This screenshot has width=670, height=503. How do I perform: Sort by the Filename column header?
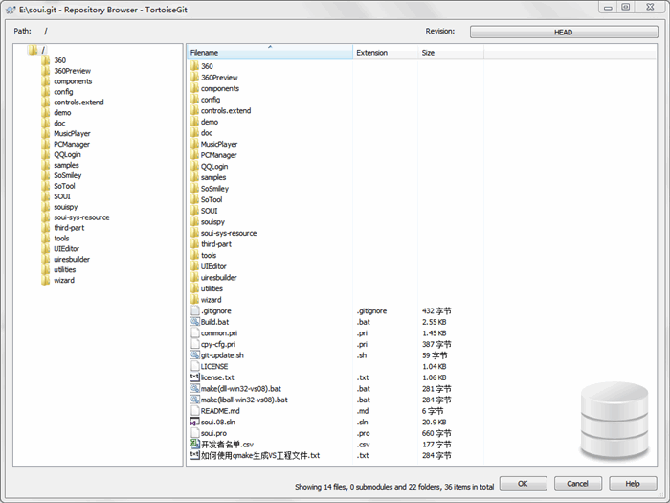pyautogui.click(x=270, y=52)
